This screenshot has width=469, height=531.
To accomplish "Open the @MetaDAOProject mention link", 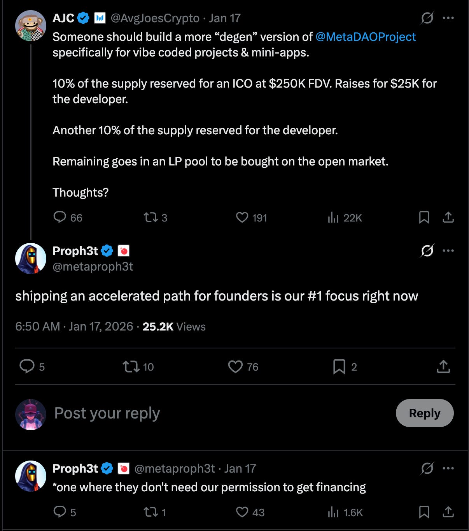I will [x=366, y=37].
